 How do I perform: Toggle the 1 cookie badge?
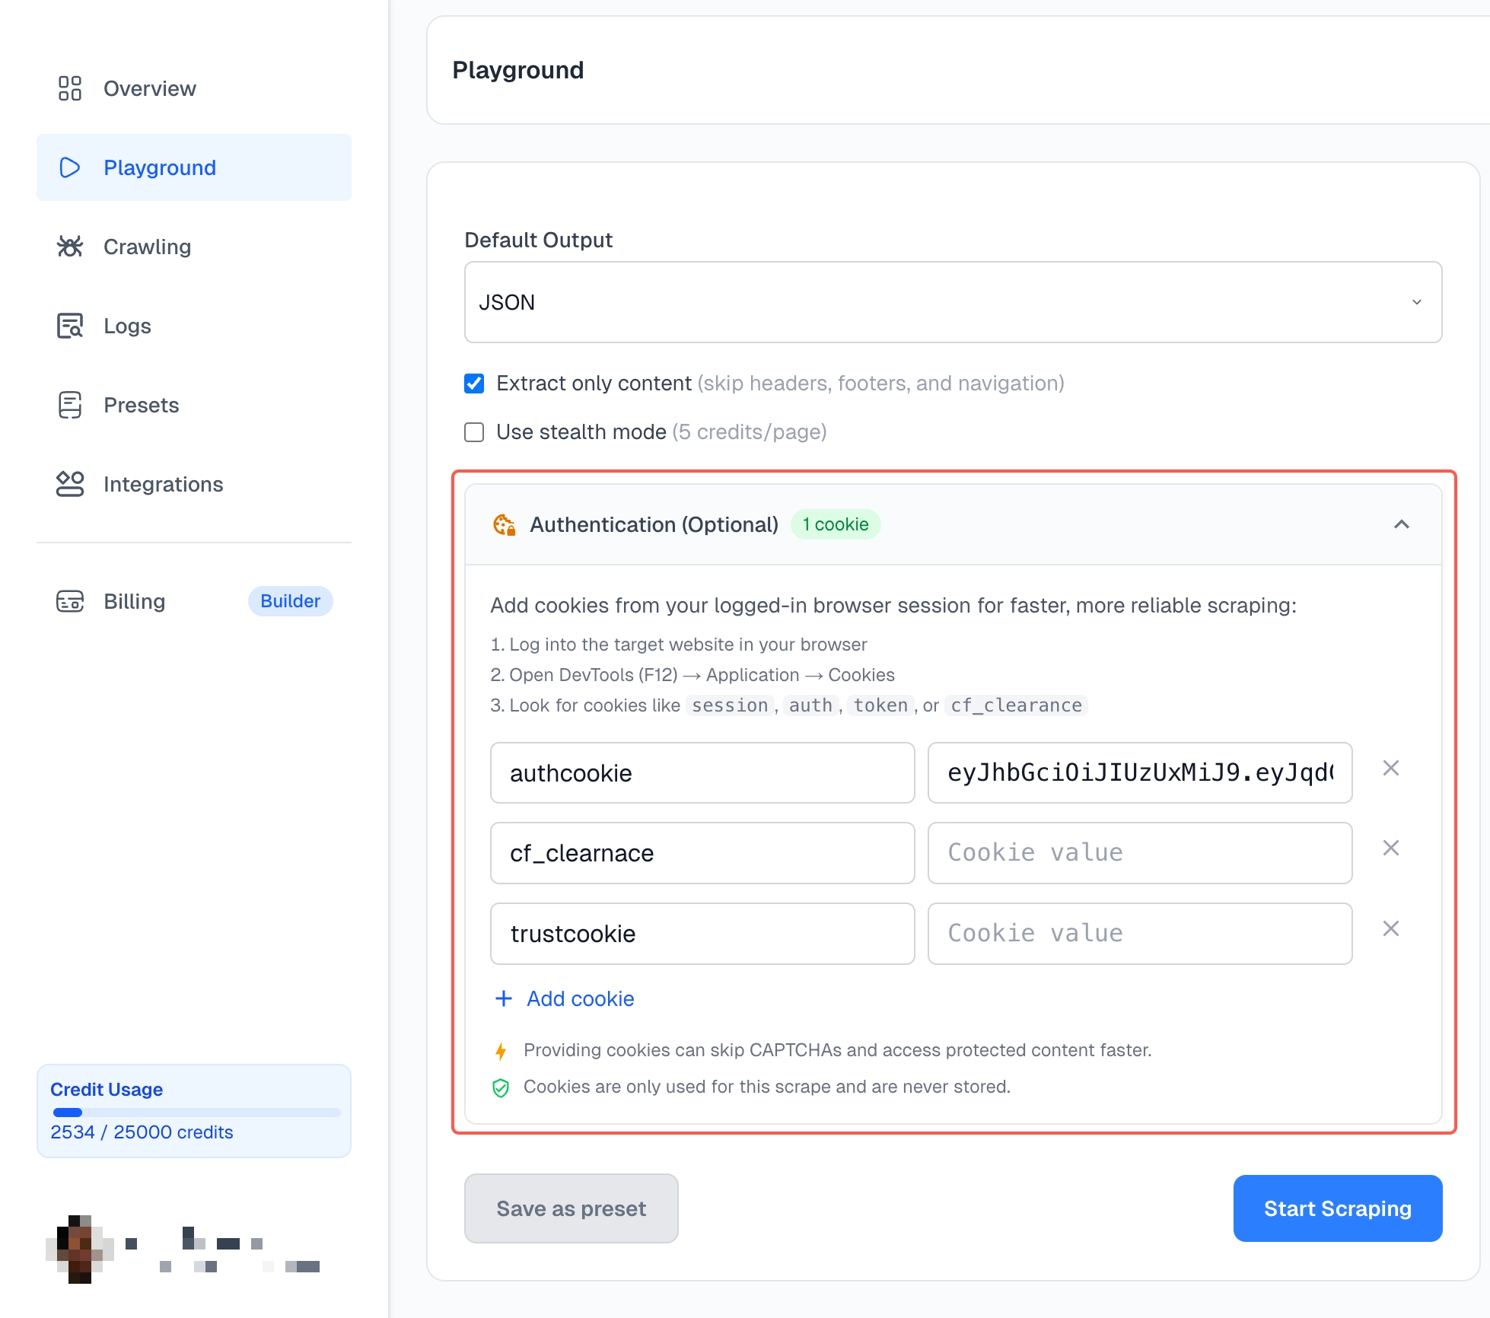click(x=836, y=524)
